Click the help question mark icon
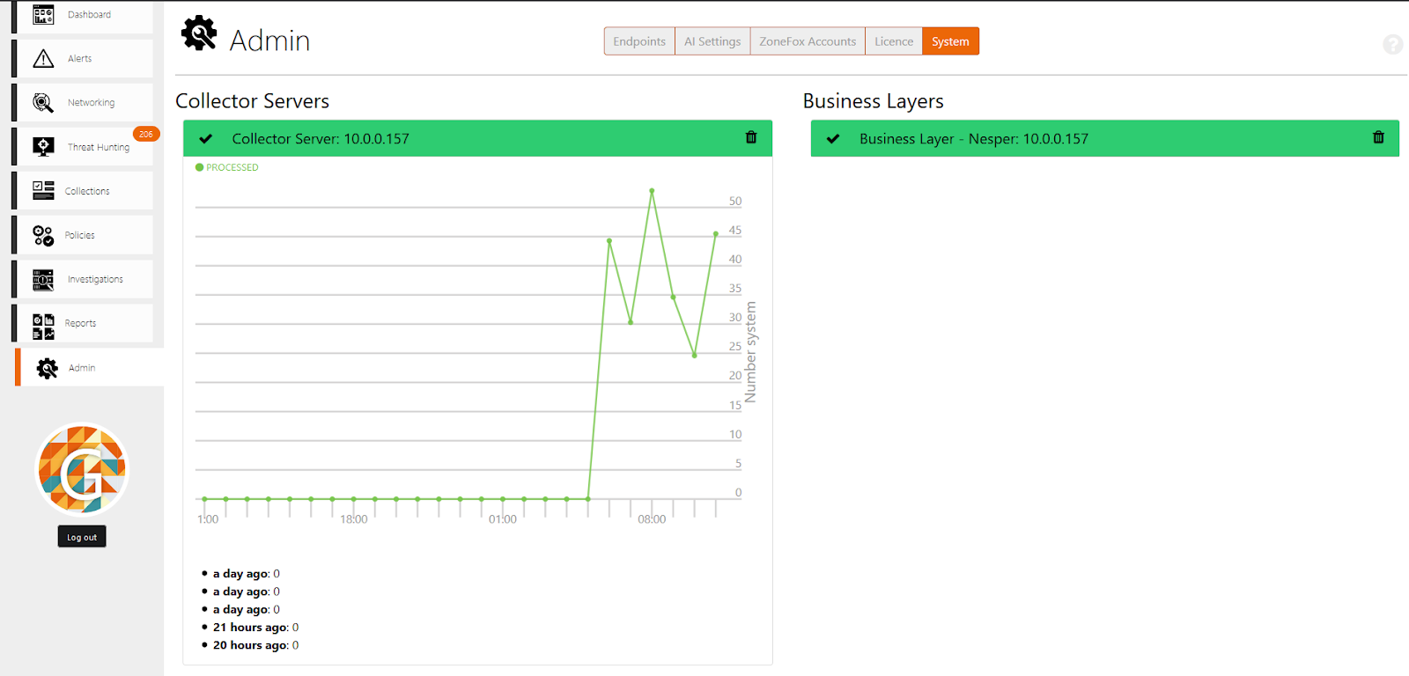The image size is (1409, 676). pyautogui.click(x=1392, y=44)
